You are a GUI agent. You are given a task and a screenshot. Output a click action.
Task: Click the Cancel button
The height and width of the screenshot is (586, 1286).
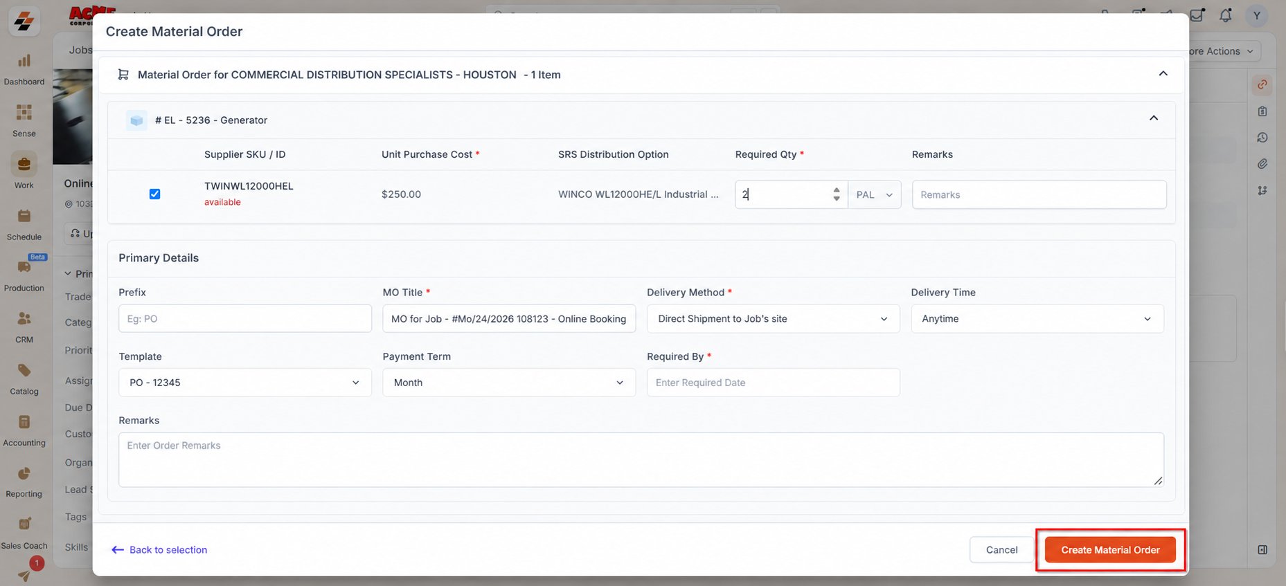[1001, 550]
